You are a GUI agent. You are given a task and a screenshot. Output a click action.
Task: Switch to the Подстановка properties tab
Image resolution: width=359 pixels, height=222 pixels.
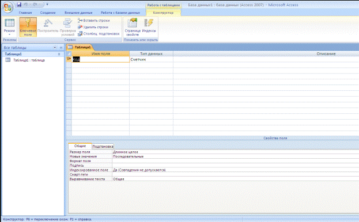(103, 147)
